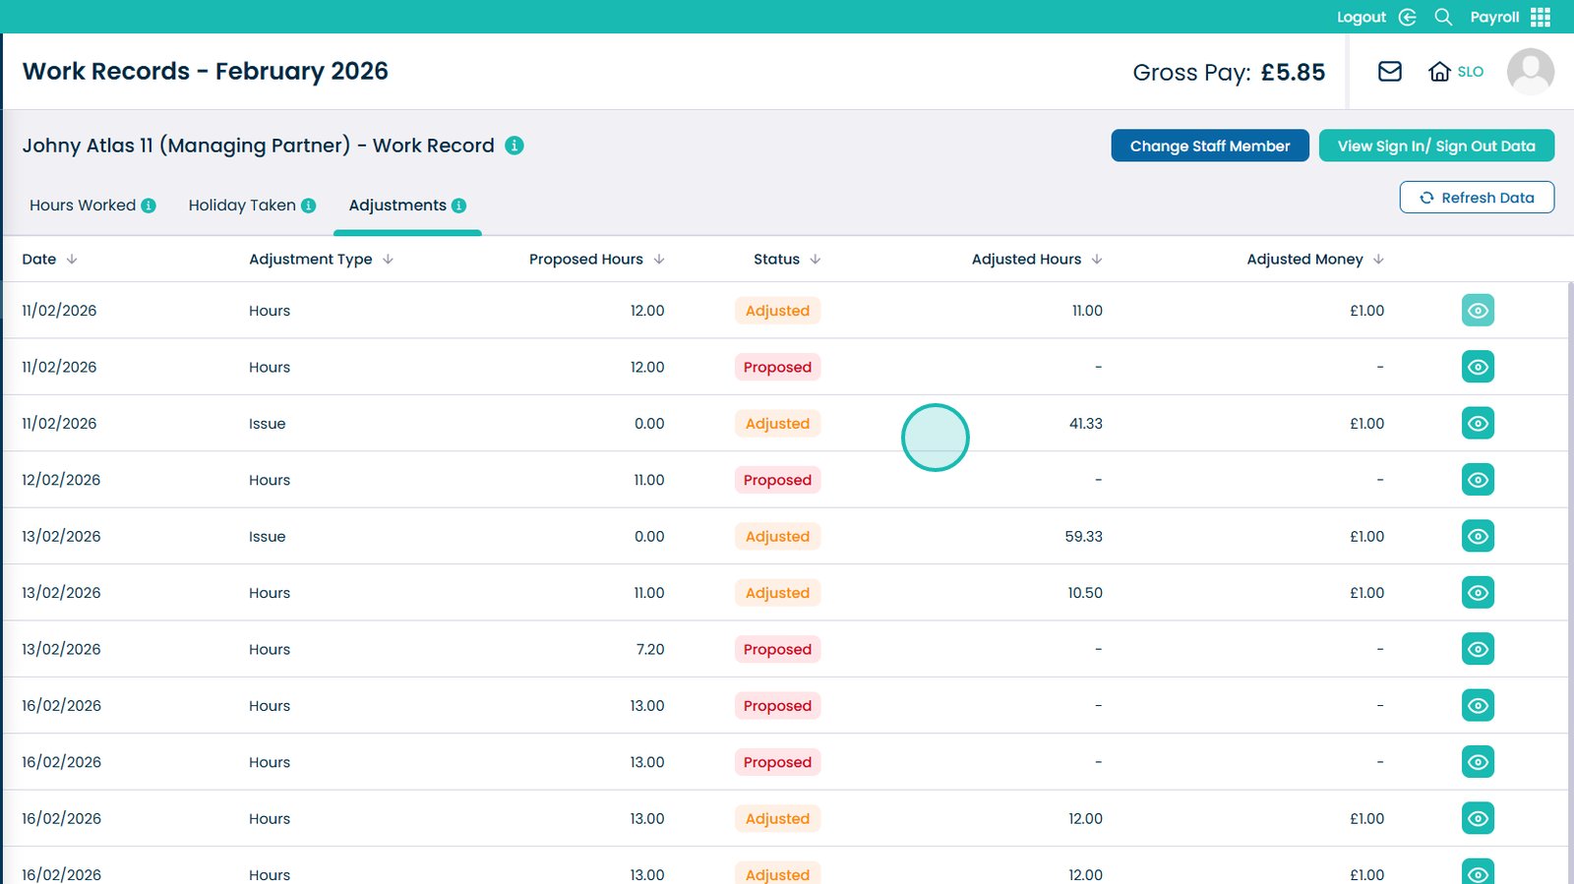
Task: View the 7.20 proposed hours row eye icon
Action: coord(1478,649)
